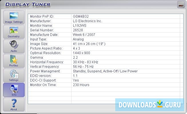Image resolution: width=187 pixels, height=114 pixels.
Task: Select the Power Managment label
Action: point(45,71)
